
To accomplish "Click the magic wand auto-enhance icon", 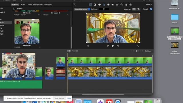I will pos(74,5).
